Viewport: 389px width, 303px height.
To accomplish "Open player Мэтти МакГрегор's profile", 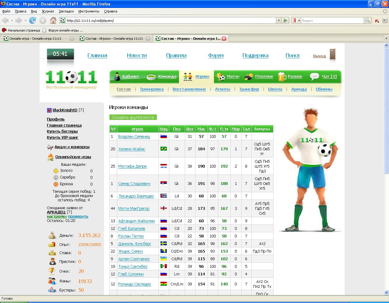I will pyautogui.click(x=134, y=209).
